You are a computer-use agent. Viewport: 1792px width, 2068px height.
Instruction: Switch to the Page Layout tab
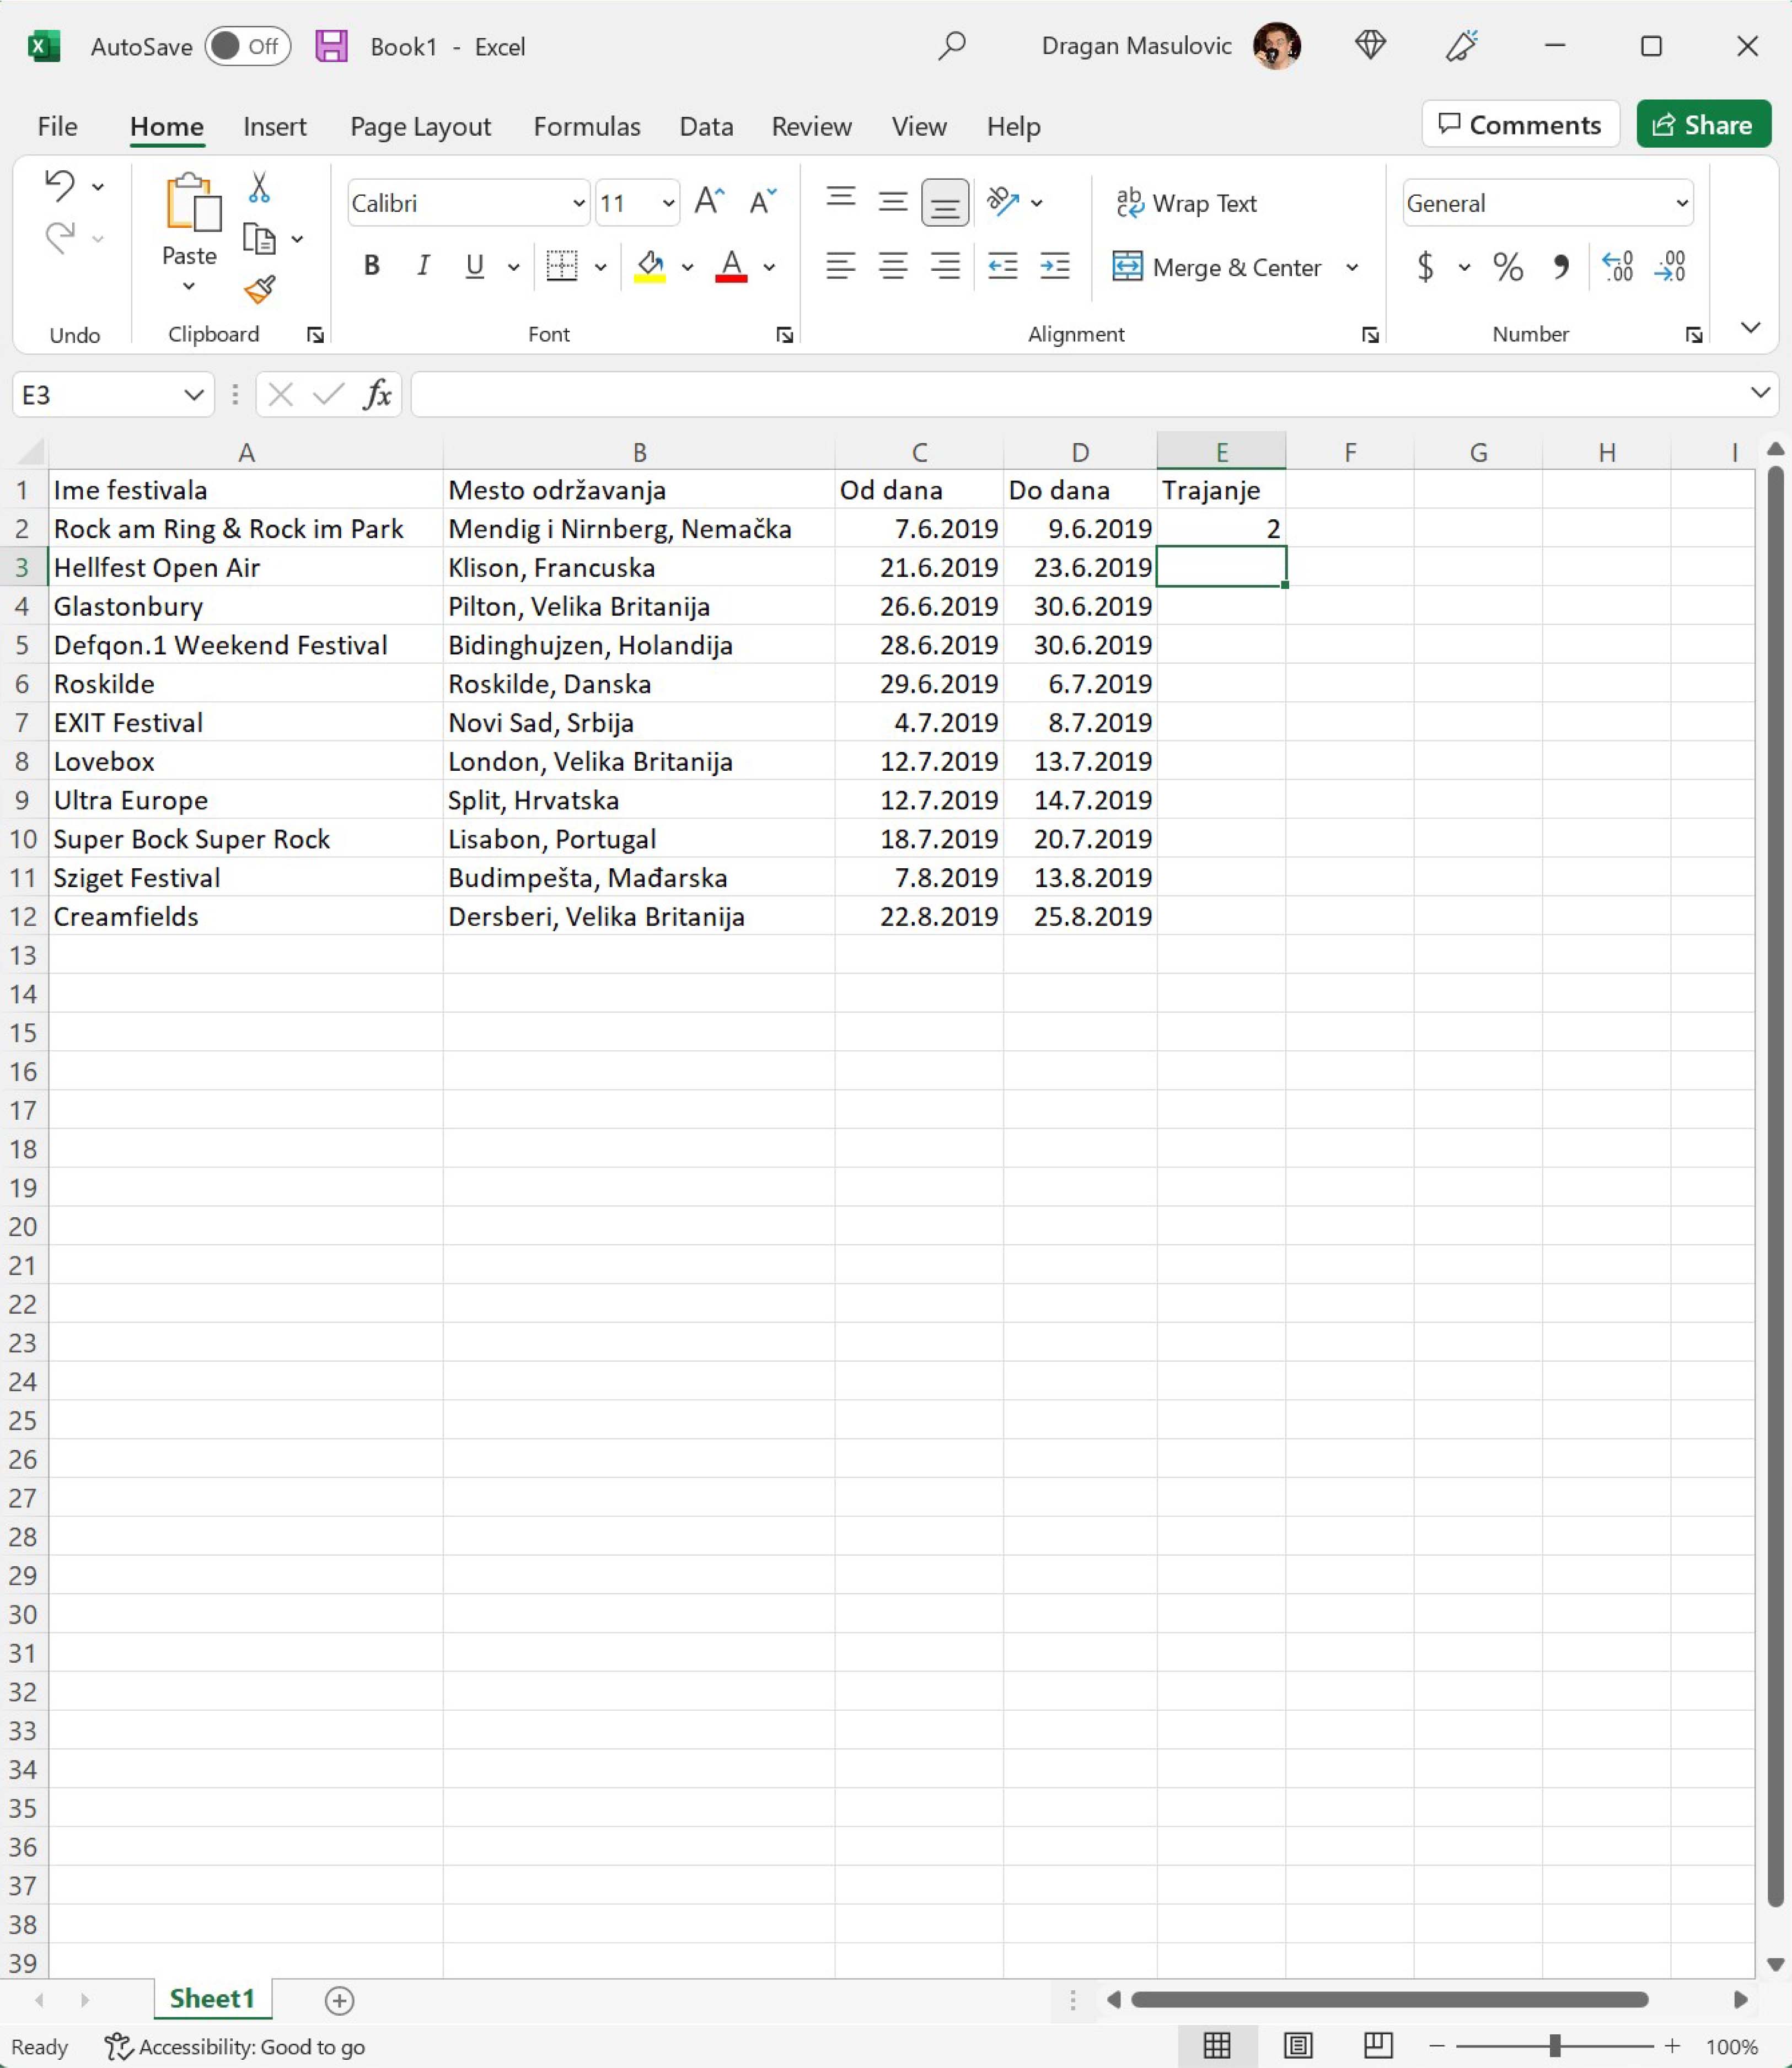pyautogui.click(x=420, y=127)
